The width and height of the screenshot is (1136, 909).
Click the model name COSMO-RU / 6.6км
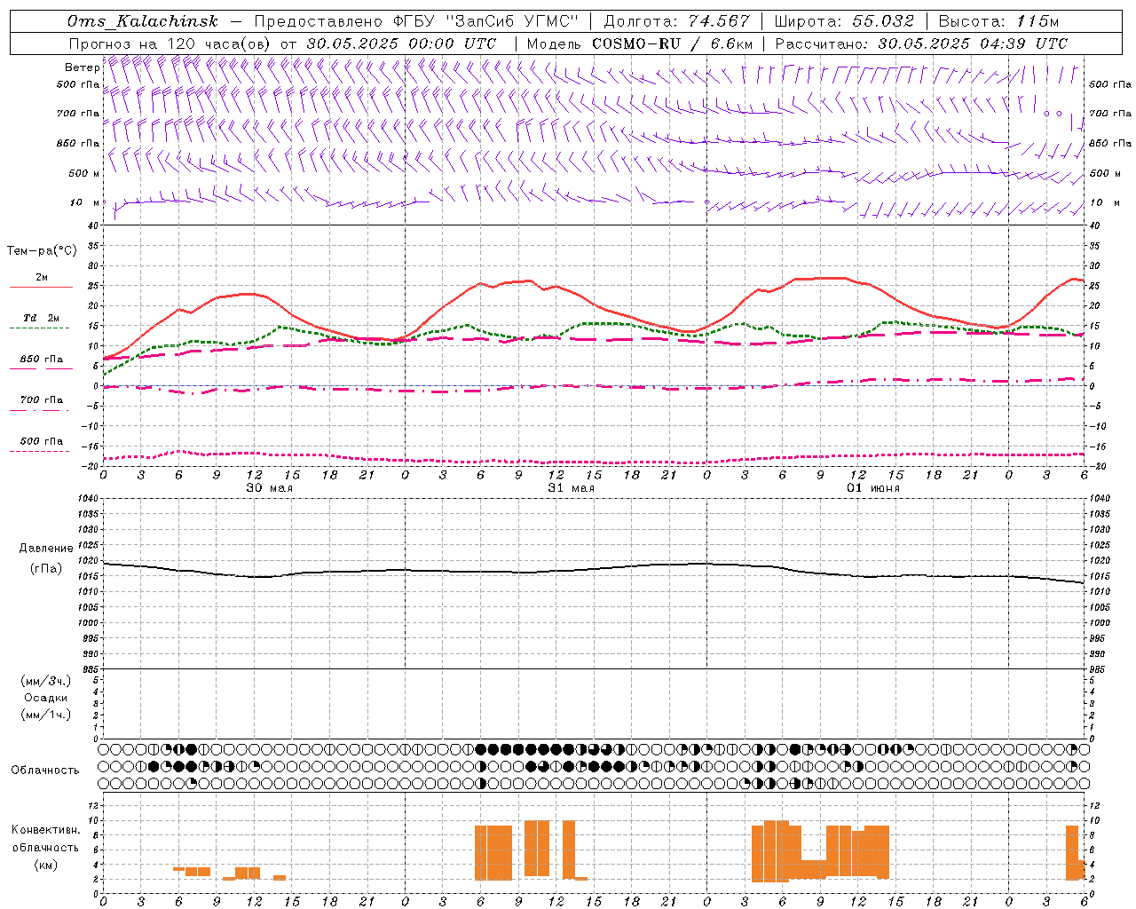(x=673, y=43)
